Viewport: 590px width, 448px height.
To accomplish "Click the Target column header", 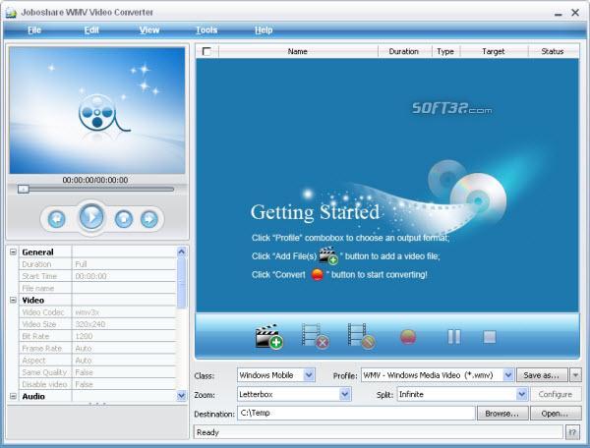I will point(494,51).
